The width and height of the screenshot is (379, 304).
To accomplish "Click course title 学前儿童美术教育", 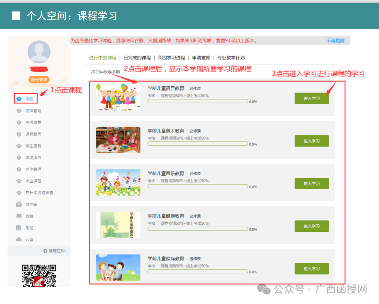I will pos(166,131).
